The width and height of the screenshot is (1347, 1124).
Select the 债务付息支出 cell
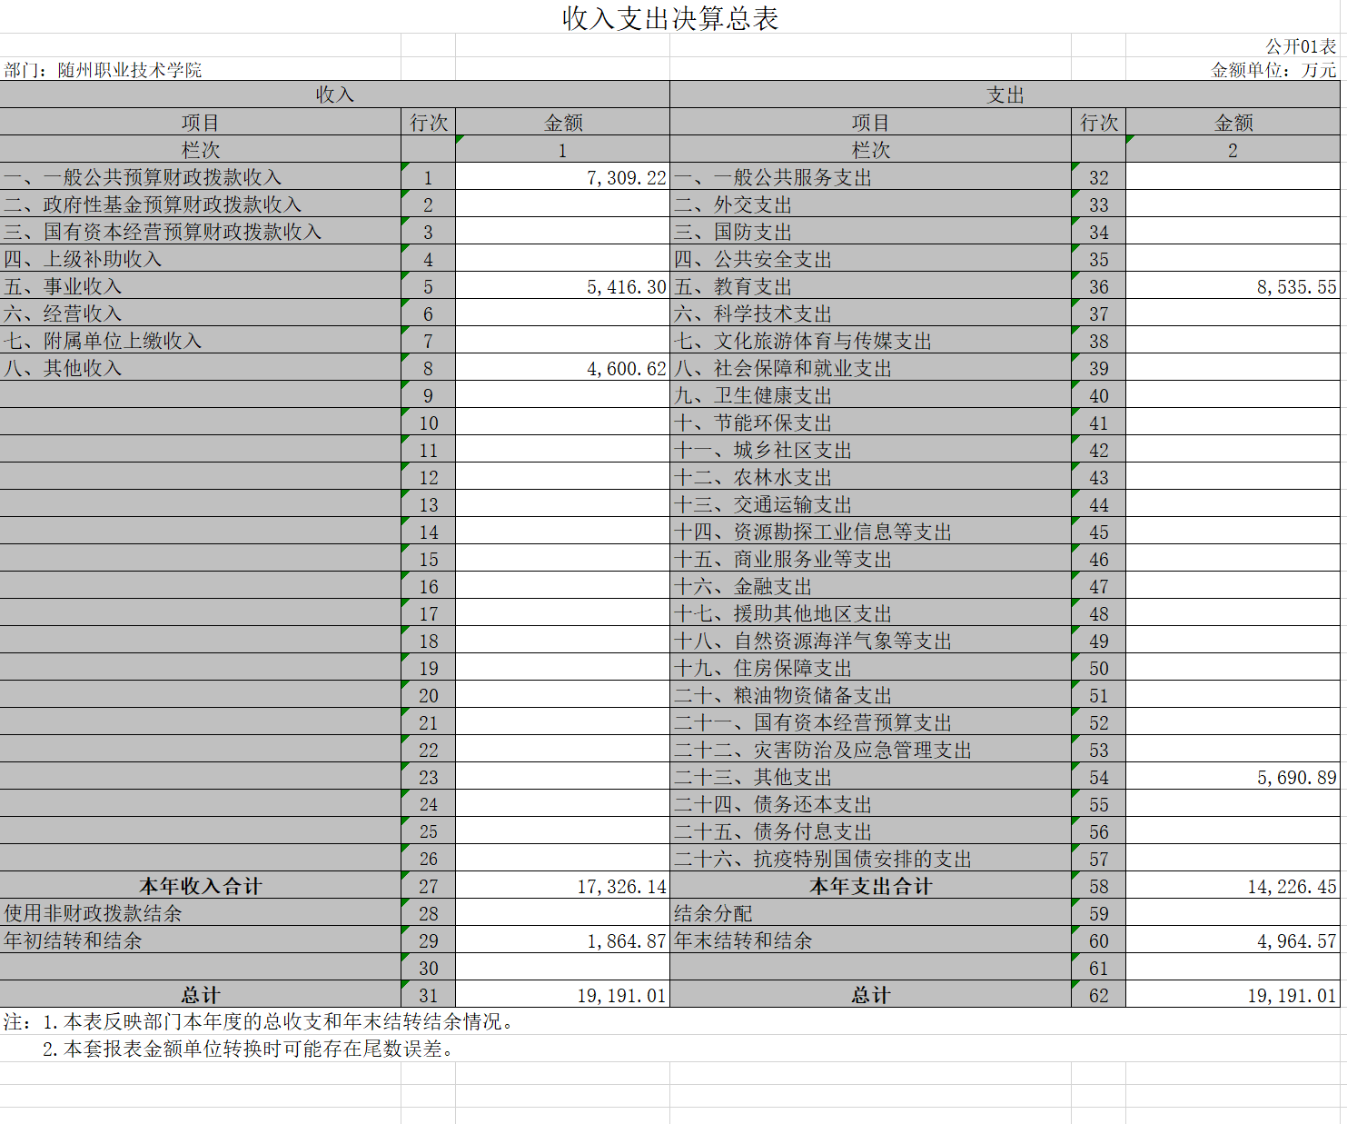click(871, 831)
